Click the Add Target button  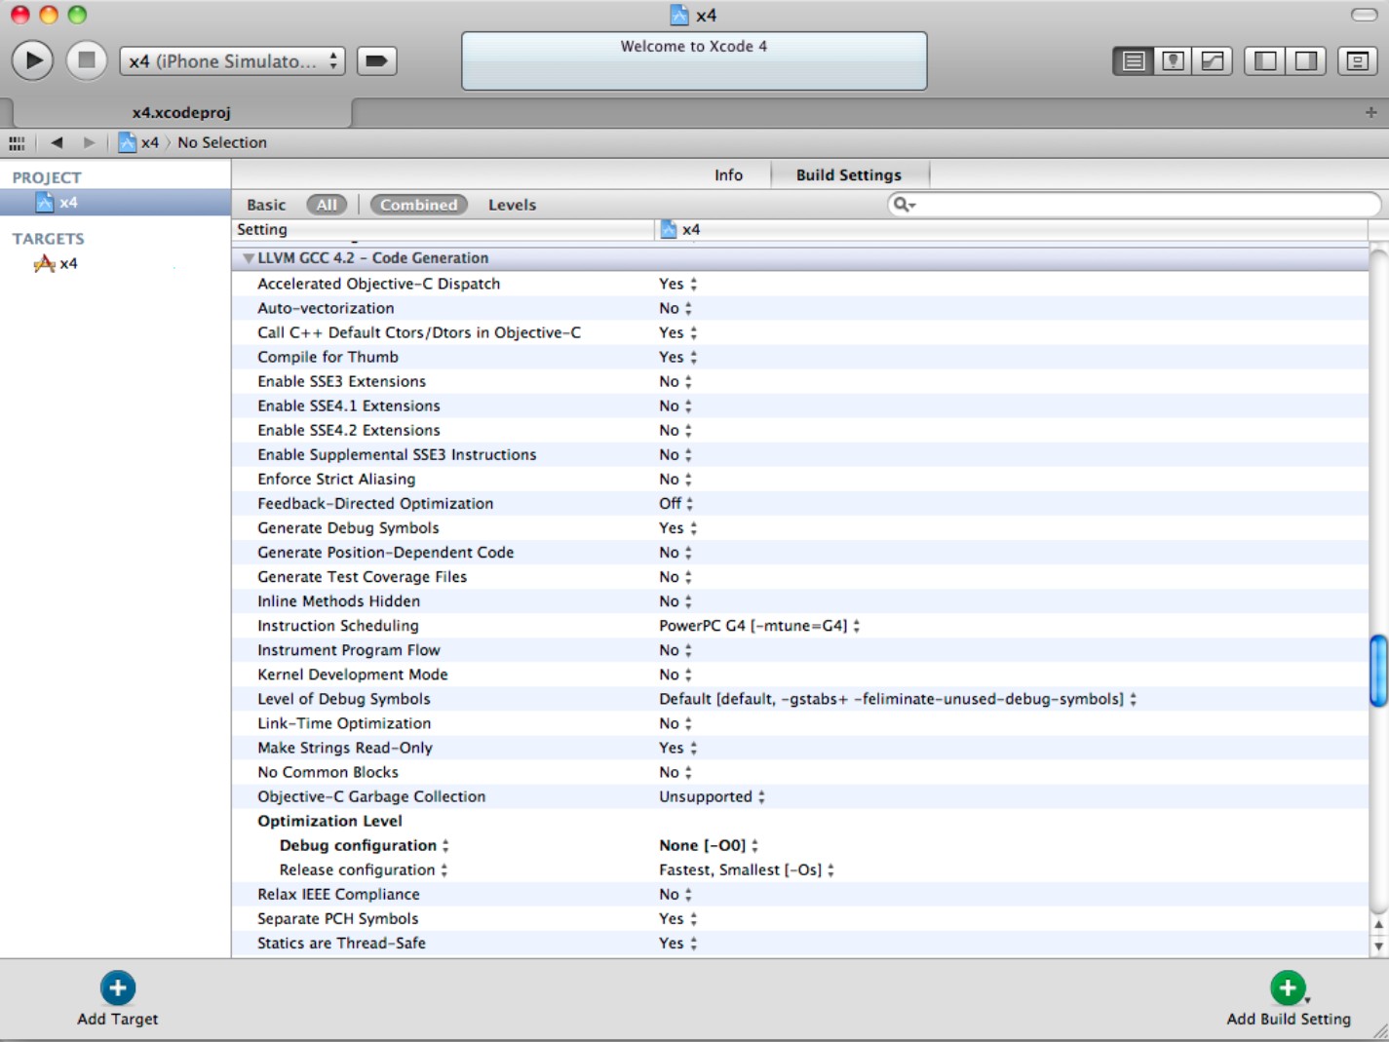click(118, 999)
